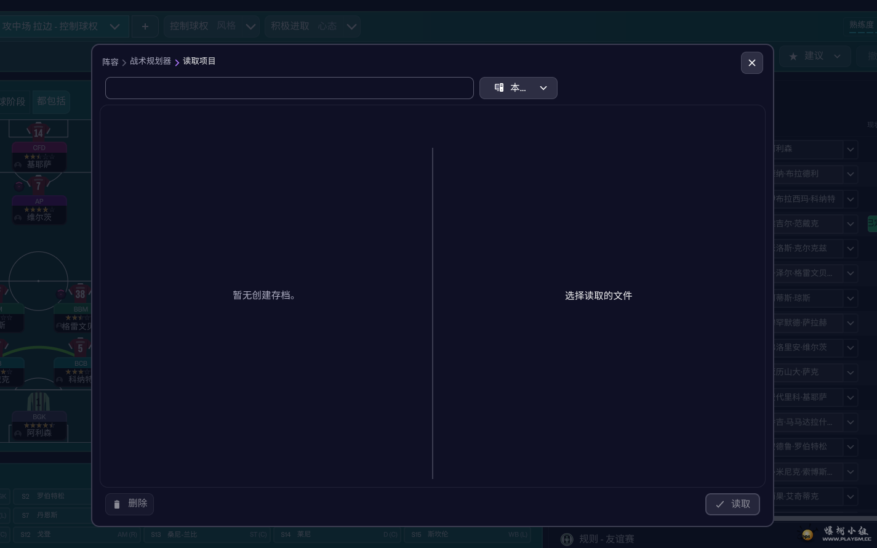The width and height of the screenshot is (877, 548).
Task: Select number 38 格雷文贝赫 shirt icon
Action: (80, 294)
